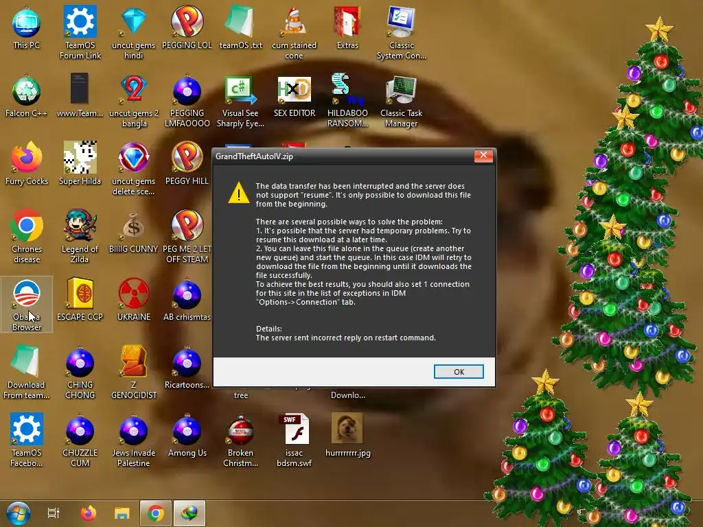
Task: Select the uncut gems hindi icon
Action: click(x=134, y=33)
